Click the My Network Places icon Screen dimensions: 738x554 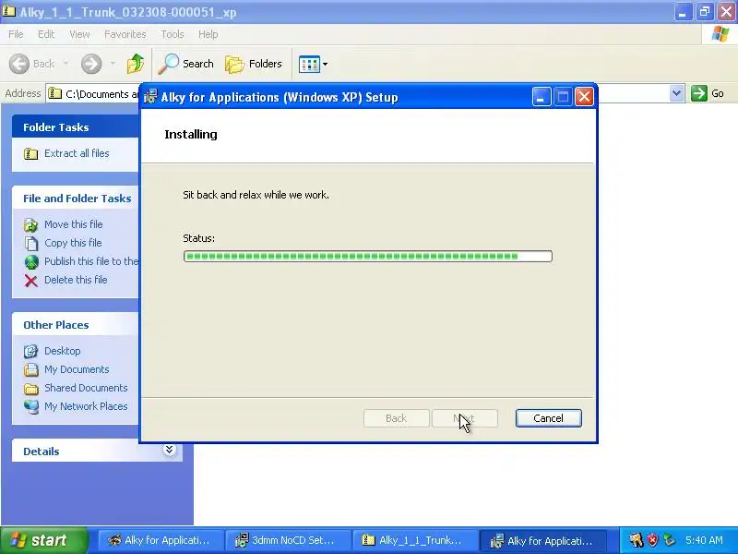click(31, 406)
